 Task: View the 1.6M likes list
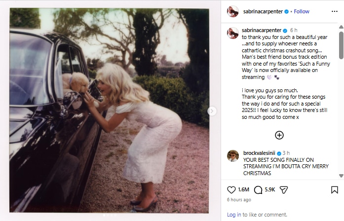point(243,190)
